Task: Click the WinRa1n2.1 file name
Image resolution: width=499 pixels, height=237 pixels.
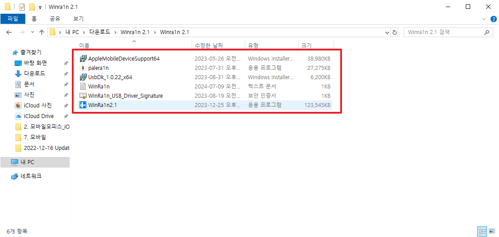Action: click(x=102, y=105)
